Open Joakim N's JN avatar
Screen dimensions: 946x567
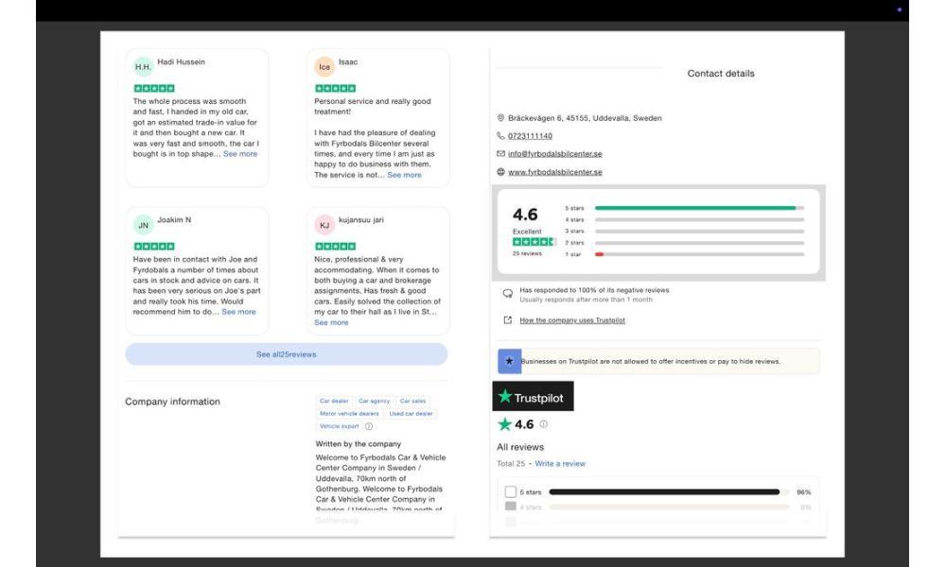click(x=143, y=225)
